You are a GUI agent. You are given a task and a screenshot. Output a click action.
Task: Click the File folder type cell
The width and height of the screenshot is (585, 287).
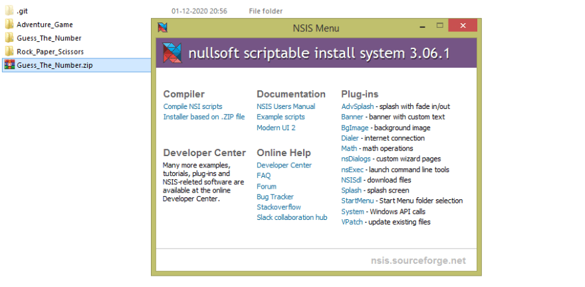point(266,11)
